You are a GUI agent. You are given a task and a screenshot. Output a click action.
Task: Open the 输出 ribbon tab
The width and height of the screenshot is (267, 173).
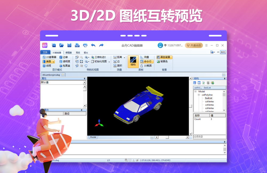(86, 52)
